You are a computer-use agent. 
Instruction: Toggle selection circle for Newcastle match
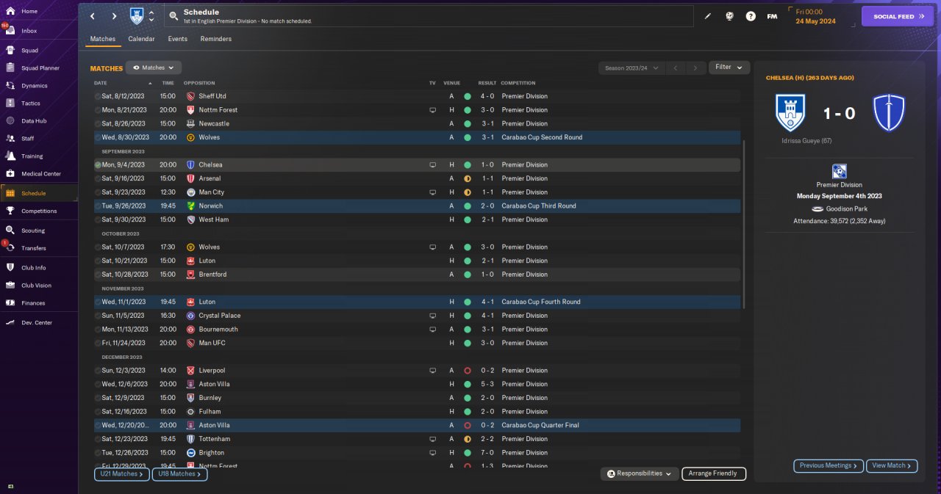point(98,123)
